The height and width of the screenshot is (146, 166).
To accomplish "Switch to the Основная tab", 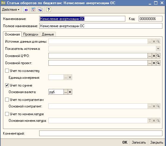I will (x=12, y=34).
